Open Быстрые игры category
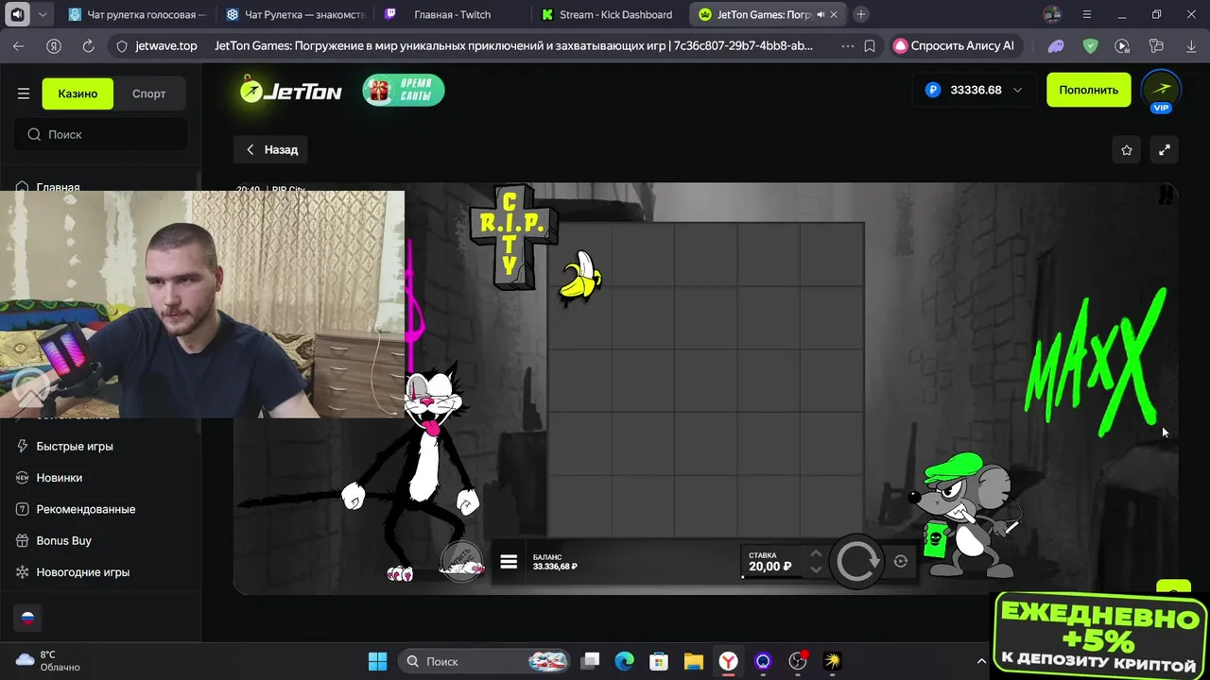1210x680 pixels. [75, 446]
